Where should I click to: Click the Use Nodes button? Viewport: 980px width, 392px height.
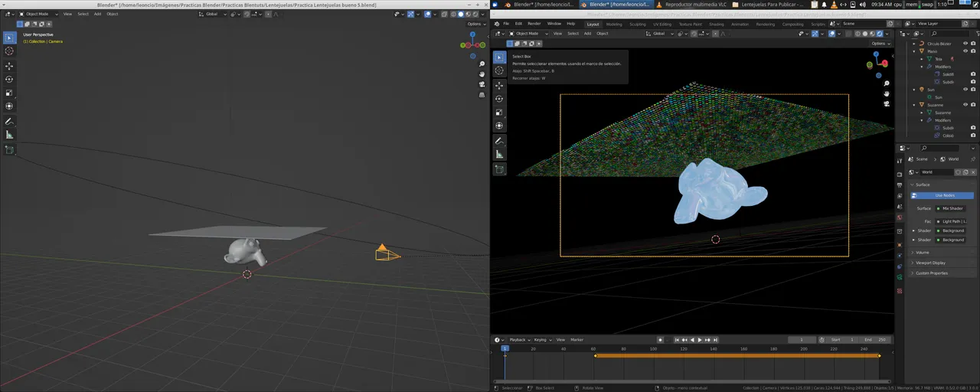[x=944, y=195]
